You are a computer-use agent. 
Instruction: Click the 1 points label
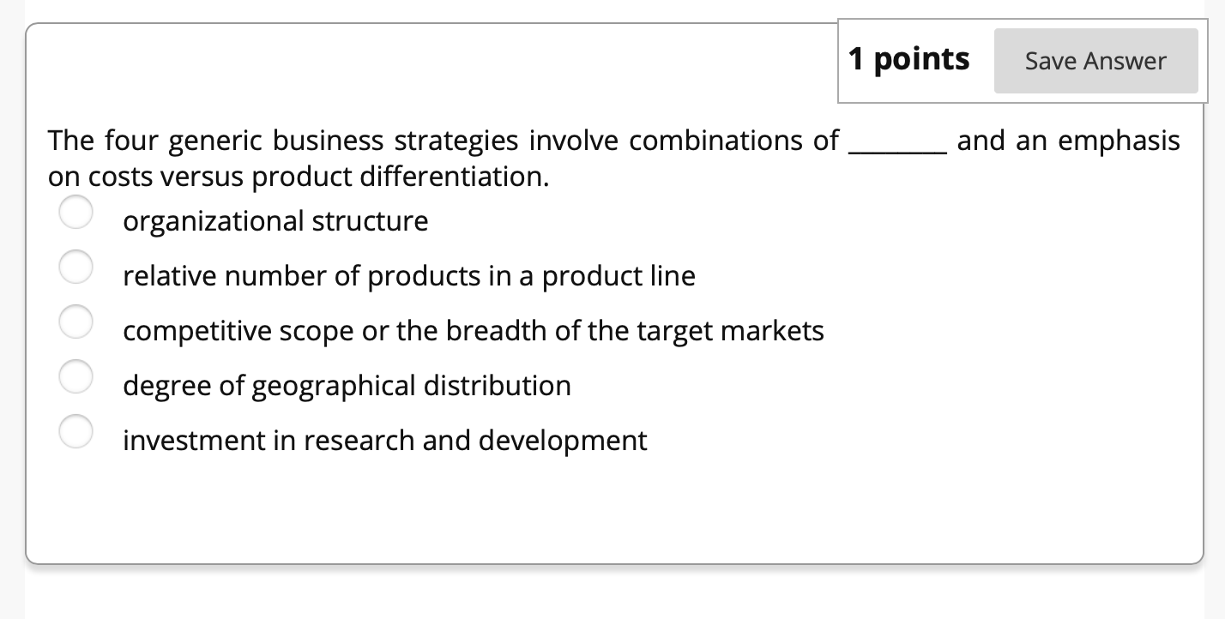tap(908, 58)
